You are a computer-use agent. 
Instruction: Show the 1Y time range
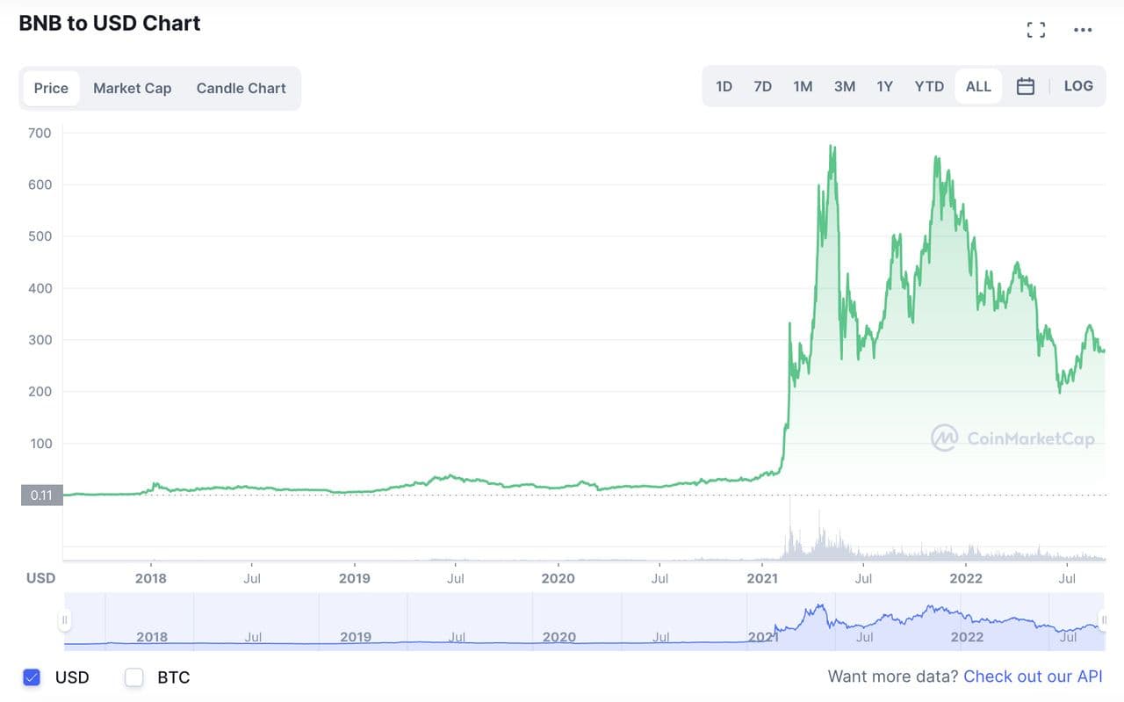tap(884, 86)
